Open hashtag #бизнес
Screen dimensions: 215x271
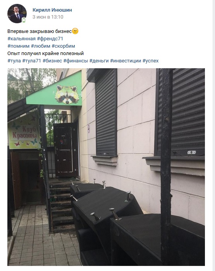tap(52, 61)
